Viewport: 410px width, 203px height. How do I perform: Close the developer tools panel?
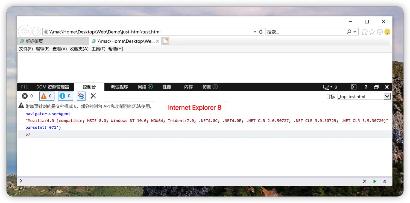click(x=387, y=87)
